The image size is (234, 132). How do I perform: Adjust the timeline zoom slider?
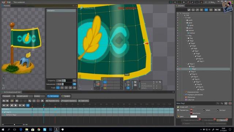click(x=14, y=125)
